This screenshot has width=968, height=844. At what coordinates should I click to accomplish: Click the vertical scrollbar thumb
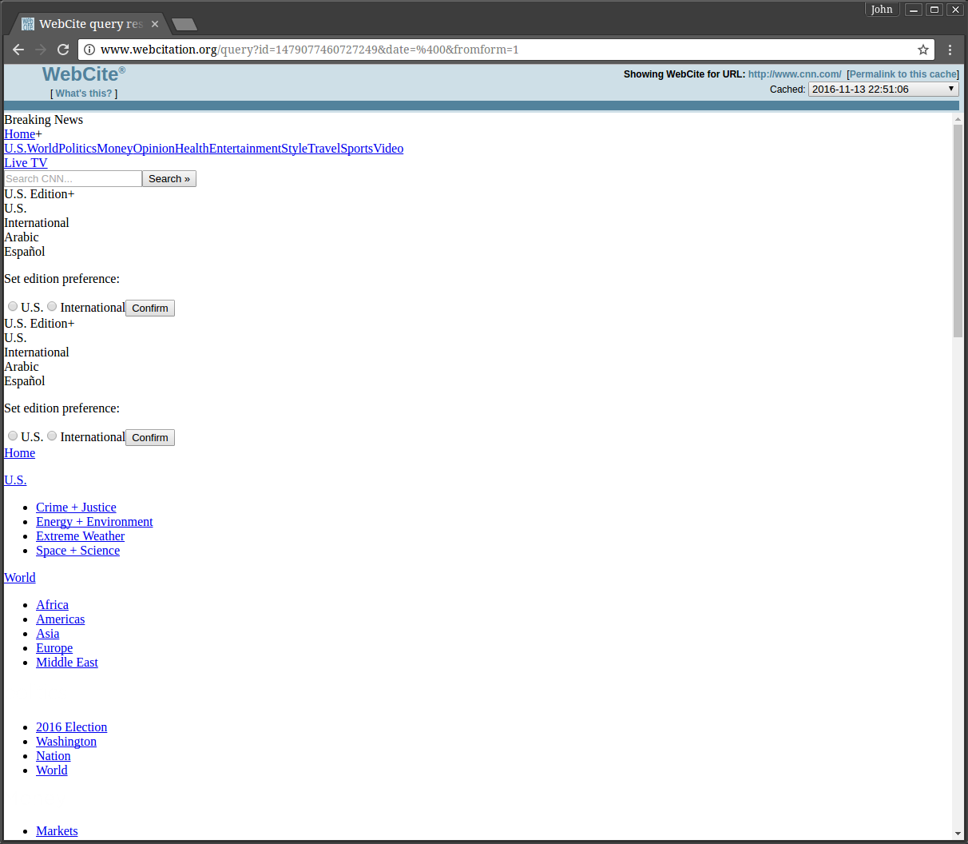click(x=958, y=231)
